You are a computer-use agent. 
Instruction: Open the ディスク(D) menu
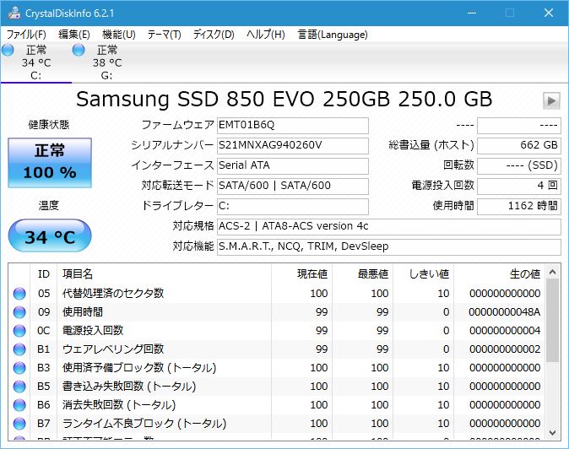(x=214, y=35)
